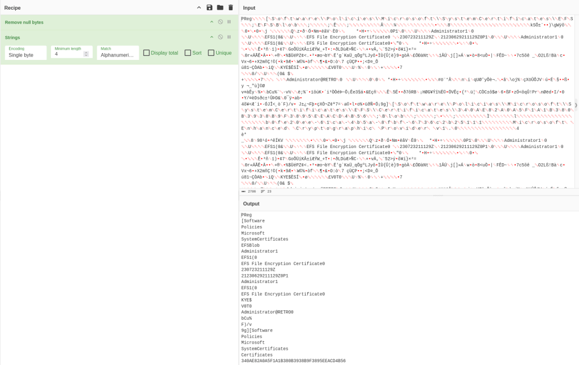Collapse the Strings operation arguments
The image size is (579, 365).
(212, 37)
